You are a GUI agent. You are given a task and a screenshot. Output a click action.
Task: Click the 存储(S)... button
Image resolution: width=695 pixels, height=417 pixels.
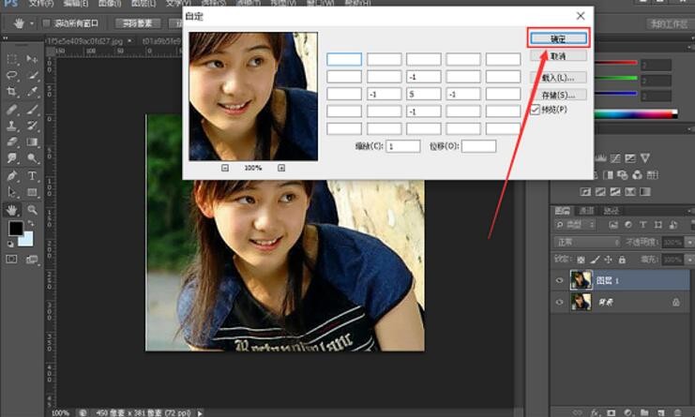pyautogui.click(x=558, y=95)
